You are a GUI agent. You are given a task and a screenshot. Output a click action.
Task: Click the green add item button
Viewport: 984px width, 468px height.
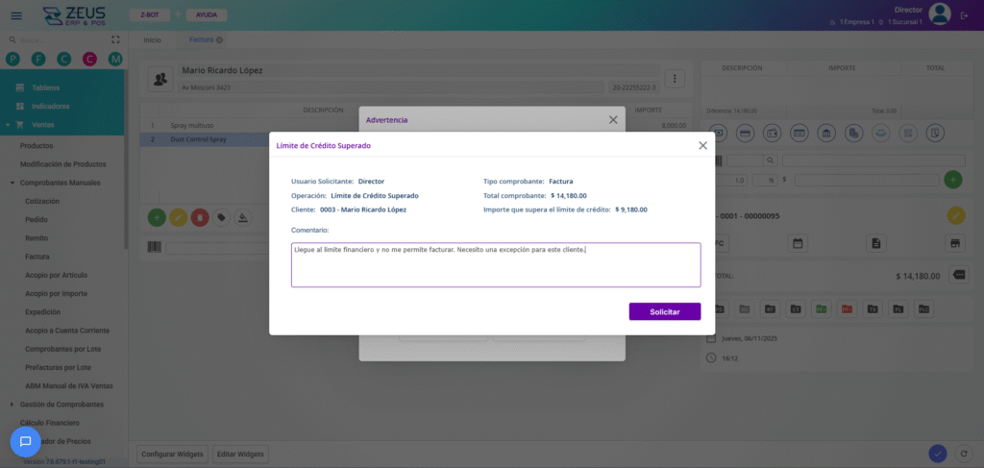point(156,218)
